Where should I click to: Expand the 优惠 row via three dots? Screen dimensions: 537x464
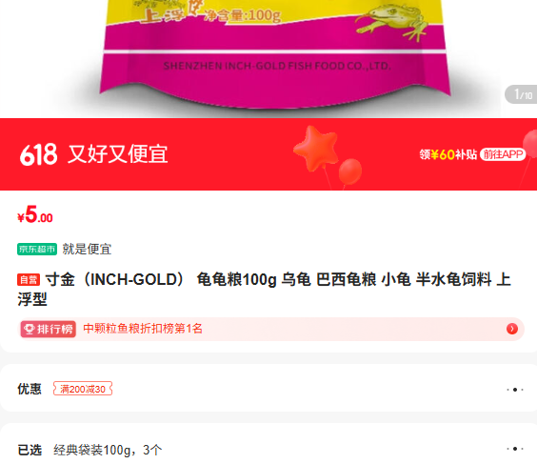515,390
